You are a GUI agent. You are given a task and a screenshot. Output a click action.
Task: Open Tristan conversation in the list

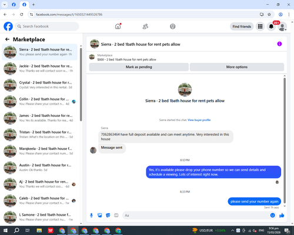click(x=39, y=135)
